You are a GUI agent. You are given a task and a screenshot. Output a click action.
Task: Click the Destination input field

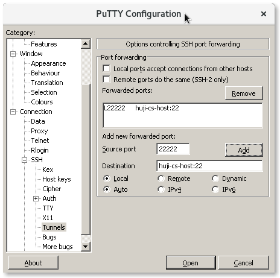click(209, 166)
